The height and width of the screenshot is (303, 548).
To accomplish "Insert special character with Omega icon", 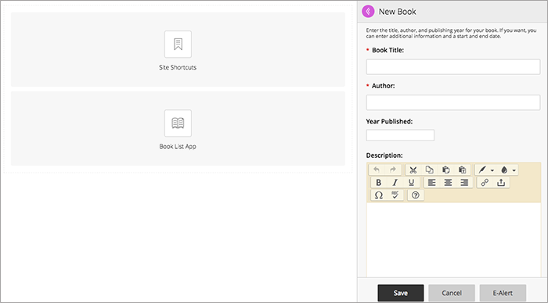I will 378,195.
